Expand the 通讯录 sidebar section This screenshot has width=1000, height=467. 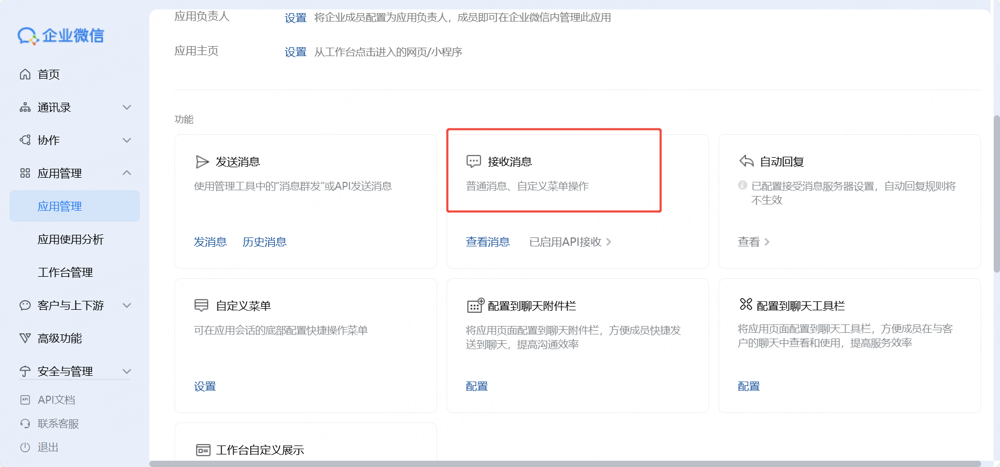coord(126,107)
